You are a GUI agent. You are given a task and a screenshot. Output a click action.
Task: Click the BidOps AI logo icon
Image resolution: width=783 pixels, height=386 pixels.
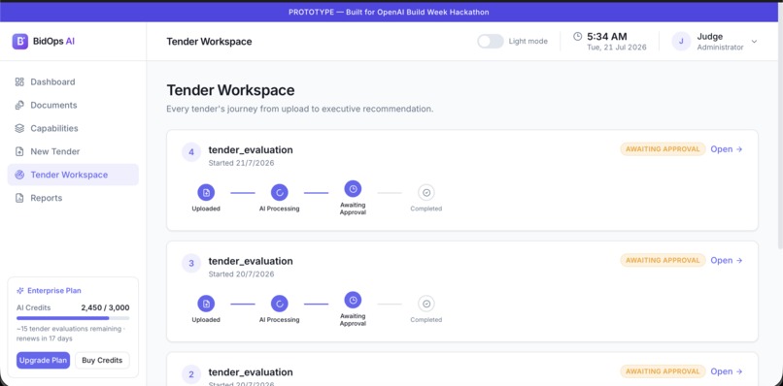(20, 42)
